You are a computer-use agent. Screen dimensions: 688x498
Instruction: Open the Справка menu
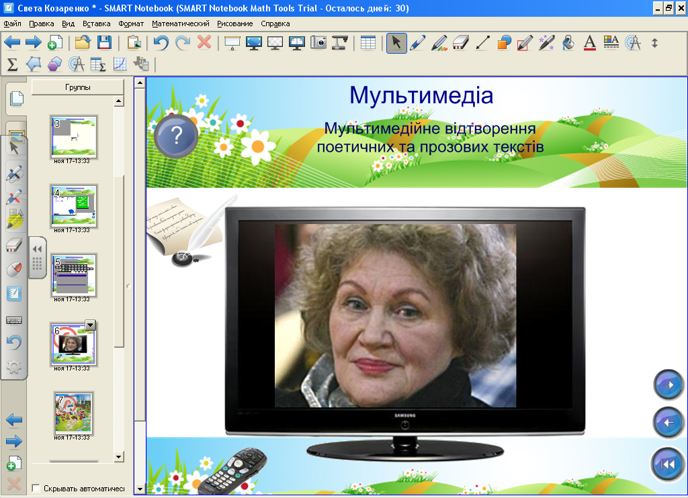tap(275, 23)
